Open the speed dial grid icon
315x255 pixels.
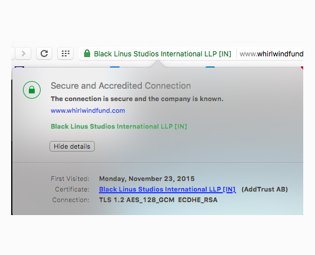[x=65, y=53]
